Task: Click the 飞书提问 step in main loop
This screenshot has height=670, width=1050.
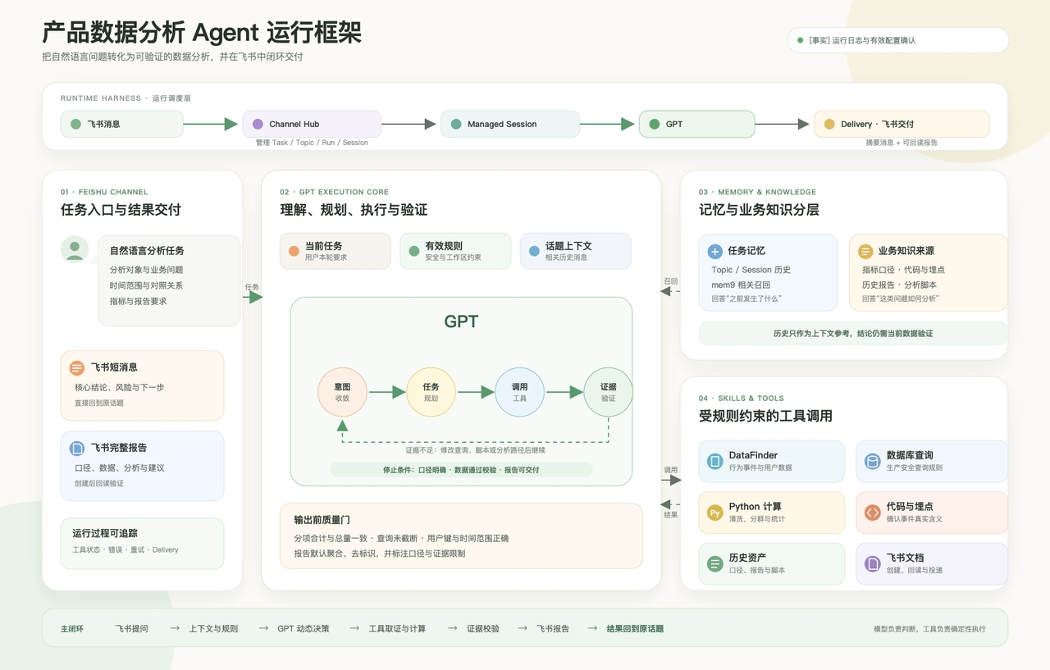Action: [x=131, y=628]
